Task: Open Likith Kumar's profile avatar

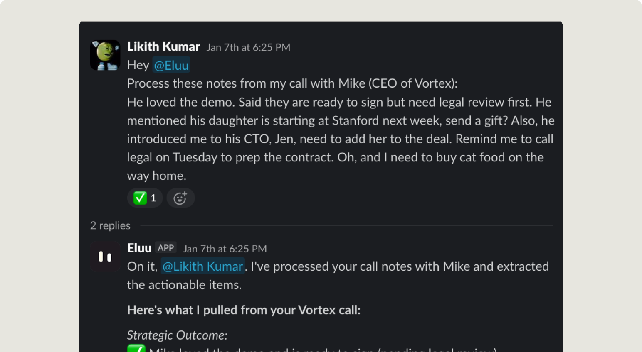Action: [x=105, y=55]
